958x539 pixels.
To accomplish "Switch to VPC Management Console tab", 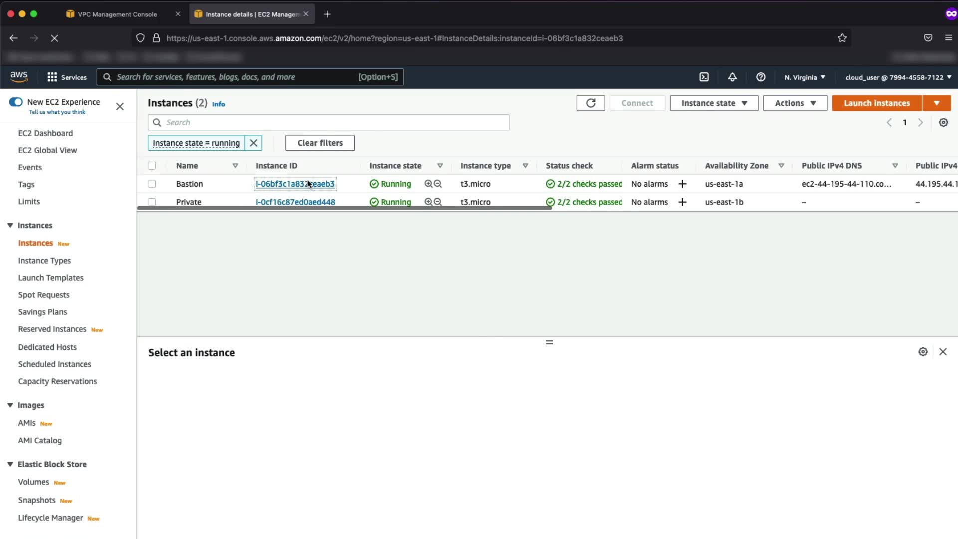I will [117, 14].
